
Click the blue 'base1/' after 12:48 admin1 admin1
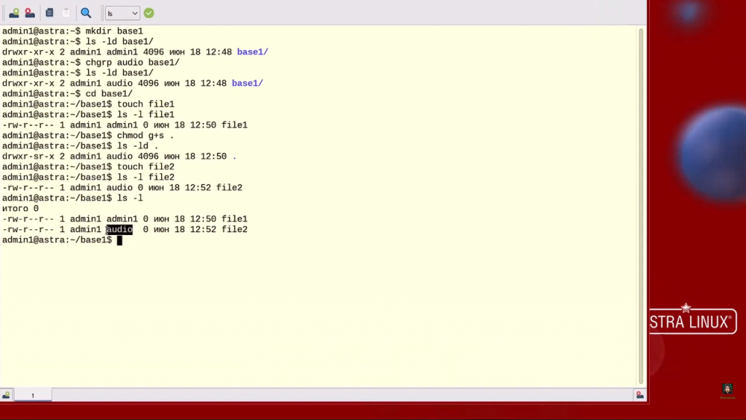tap(253, 52)
